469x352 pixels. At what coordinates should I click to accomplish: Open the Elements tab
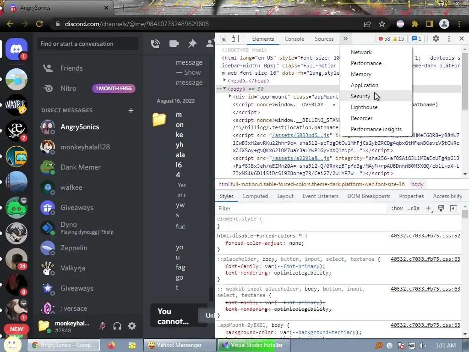tap(263, 39)
